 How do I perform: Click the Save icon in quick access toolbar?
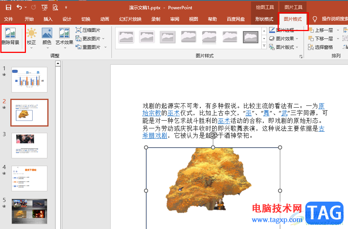click(x=8, y=7)
